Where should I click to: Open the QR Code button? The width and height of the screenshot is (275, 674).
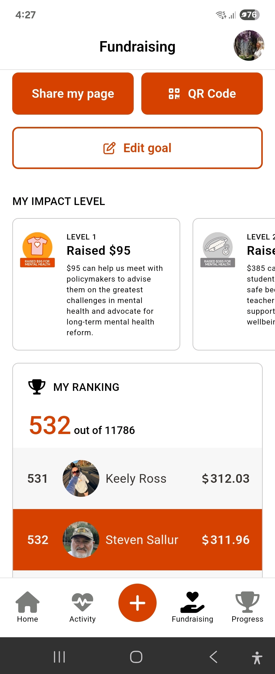coord(202,93)
